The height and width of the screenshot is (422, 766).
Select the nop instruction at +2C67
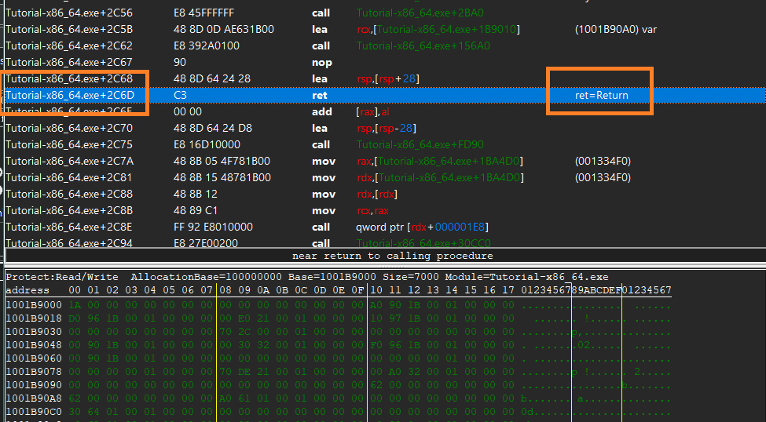coord(322,63)
